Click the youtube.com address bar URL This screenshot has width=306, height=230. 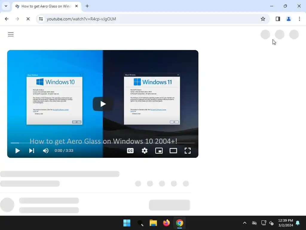click(81, 19)
